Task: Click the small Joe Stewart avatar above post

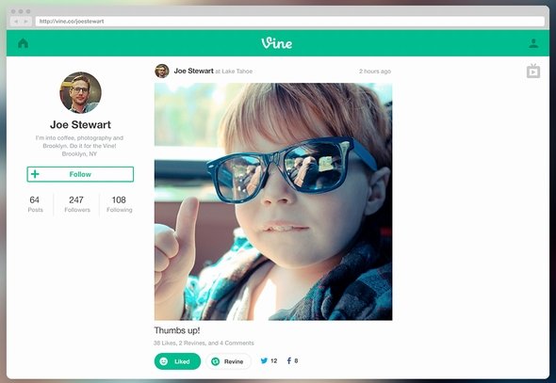Action: pyautogui.click(x=162, y=71)
